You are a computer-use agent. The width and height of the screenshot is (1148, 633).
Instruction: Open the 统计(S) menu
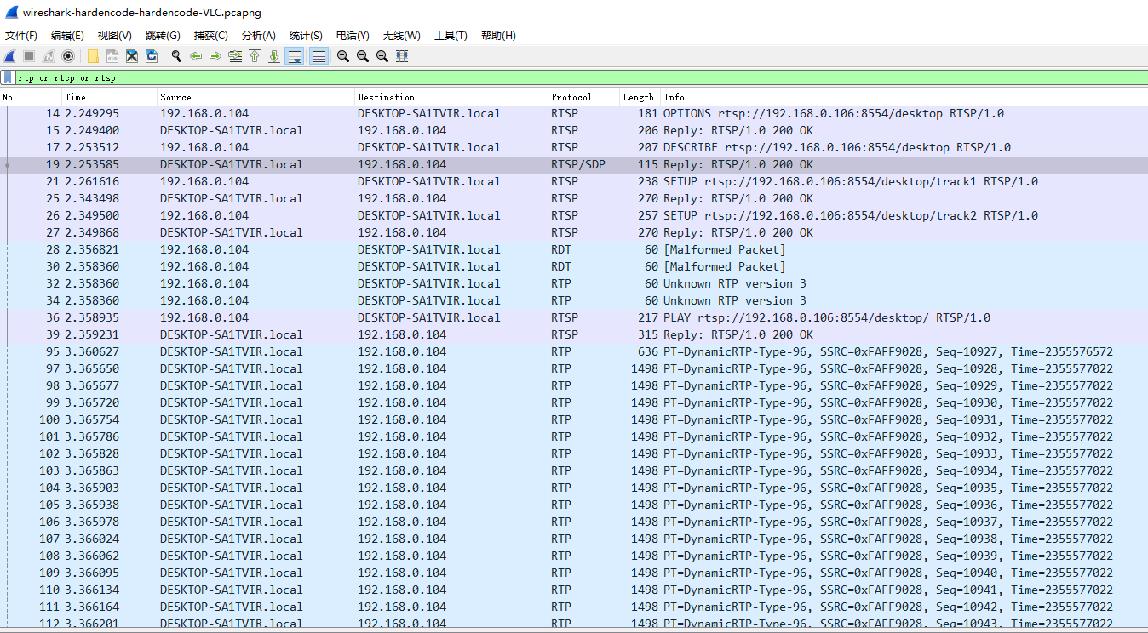(x=305, y=35)
